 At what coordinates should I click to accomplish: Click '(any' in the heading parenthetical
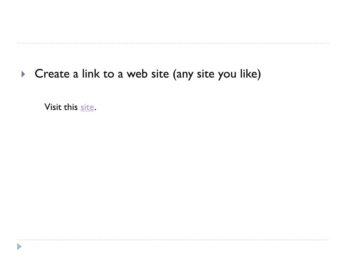coord(183,75)
